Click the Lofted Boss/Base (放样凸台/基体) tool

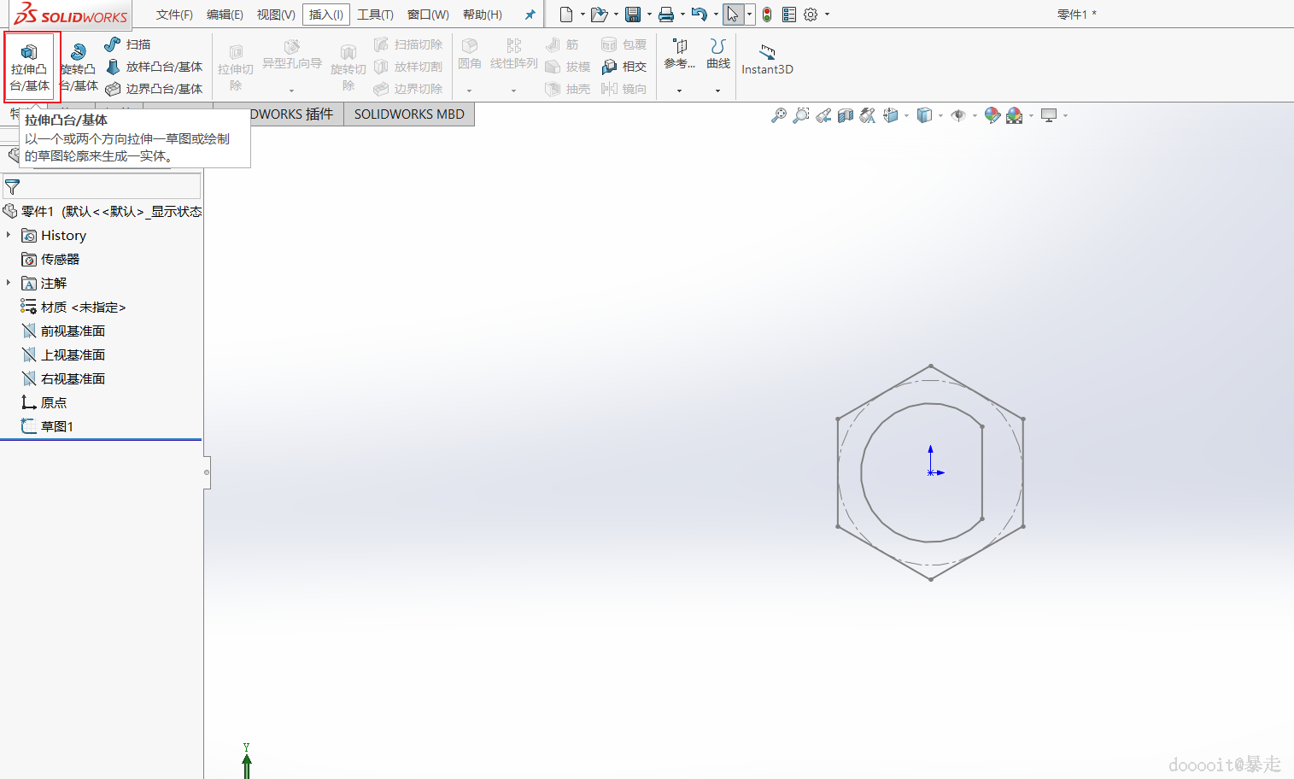tap(155, 67)
